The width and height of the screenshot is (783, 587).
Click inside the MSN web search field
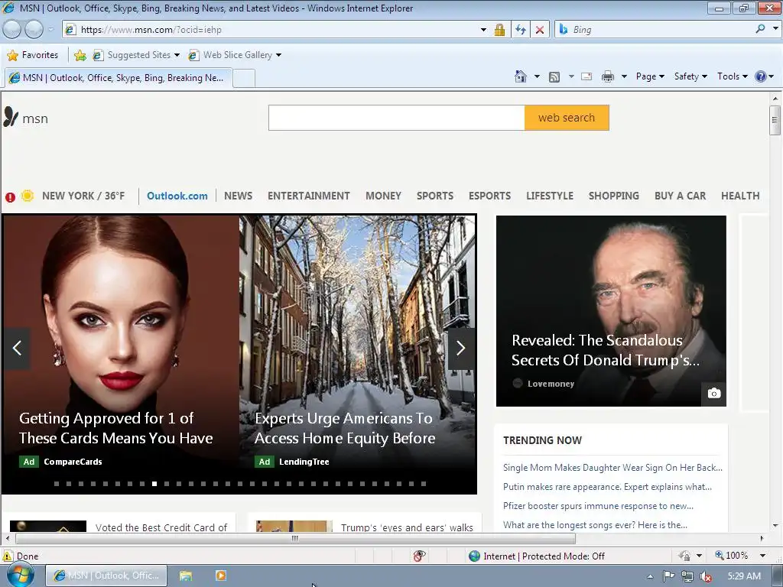(x=397, y=118)
